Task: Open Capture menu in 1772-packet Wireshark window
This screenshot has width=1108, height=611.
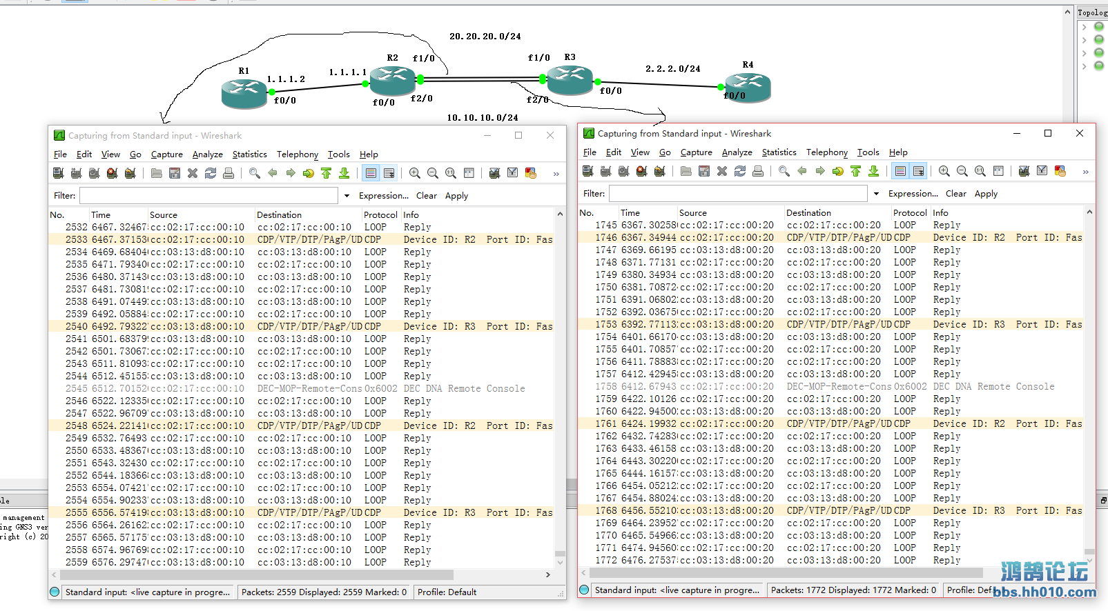Action: [x=696, y=152]
